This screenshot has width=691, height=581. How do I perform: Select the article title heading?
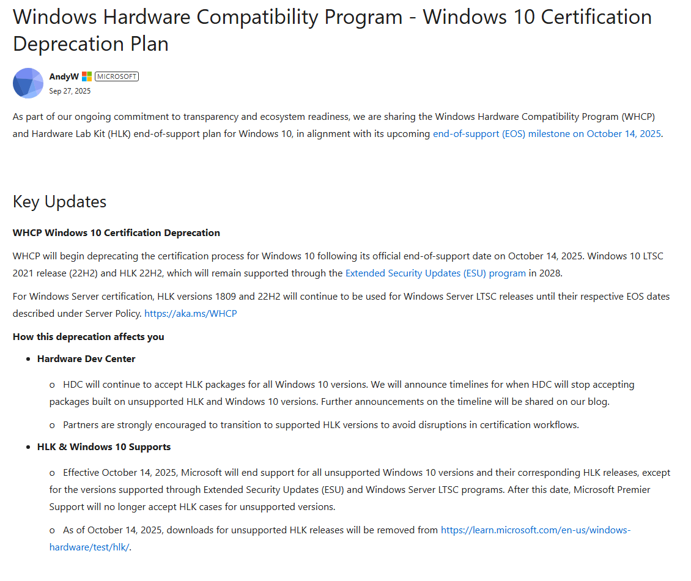point(332,30)
